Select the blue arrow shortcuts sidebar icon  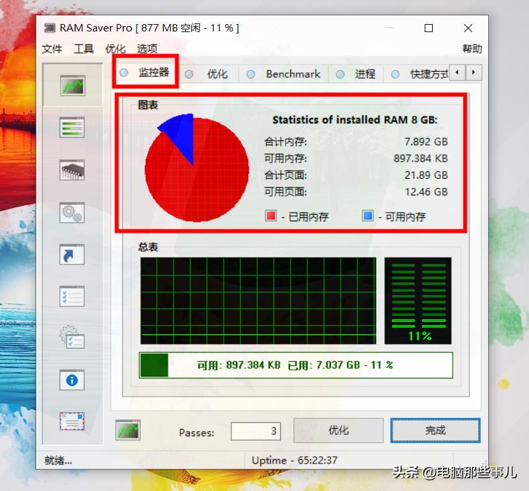click(72, 254)
